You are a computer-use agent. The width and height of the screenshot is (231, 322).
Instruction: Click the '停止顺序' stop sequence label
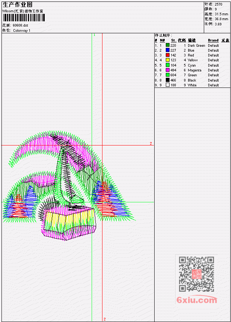pyautogui.click(x=163, y=36)
